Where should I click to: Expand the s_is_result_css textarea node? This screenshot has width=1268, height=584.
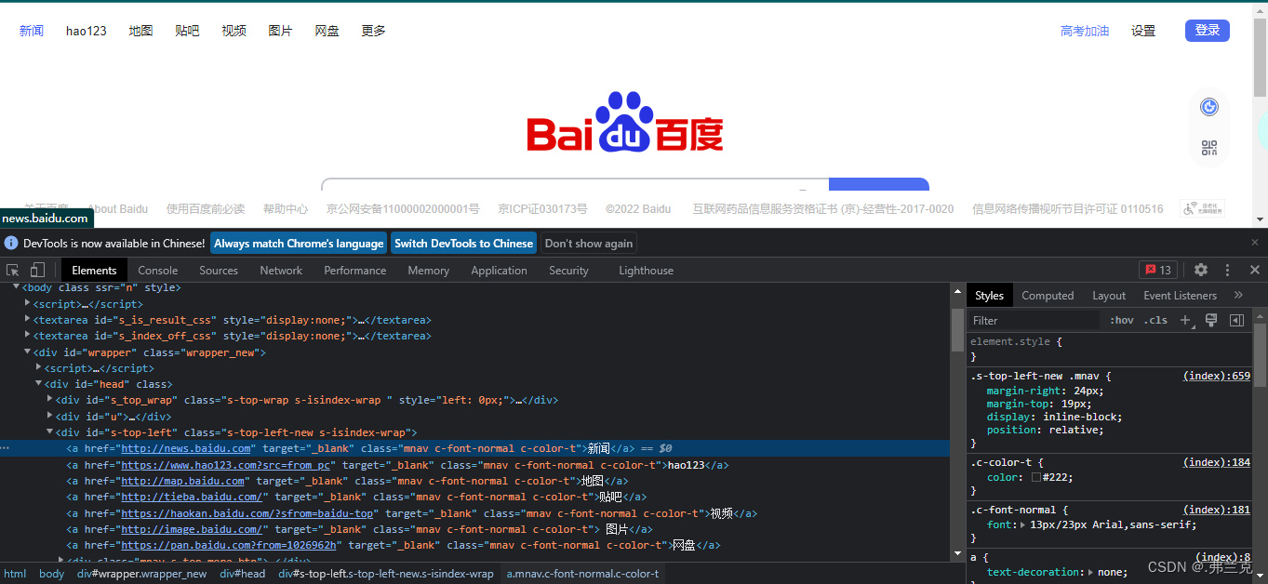(28, 319)
